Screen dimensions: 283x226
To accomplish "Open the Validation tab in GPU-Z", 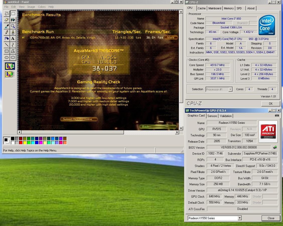I will pos(226,116).
